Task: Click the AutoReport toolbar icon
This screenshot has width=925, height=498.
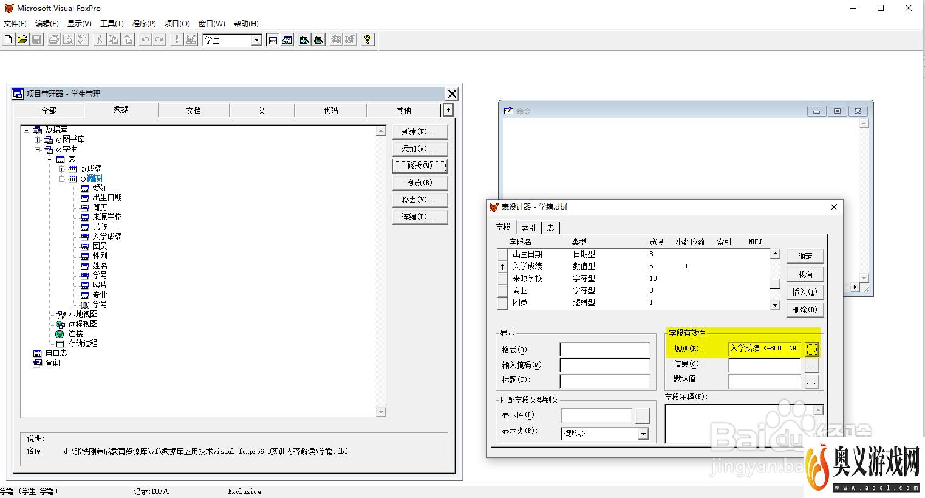Action: coord(350,39)
